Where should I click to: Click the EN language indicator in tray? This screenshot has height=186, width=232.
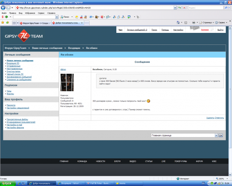pyautogui.click(x=203, y=183)
